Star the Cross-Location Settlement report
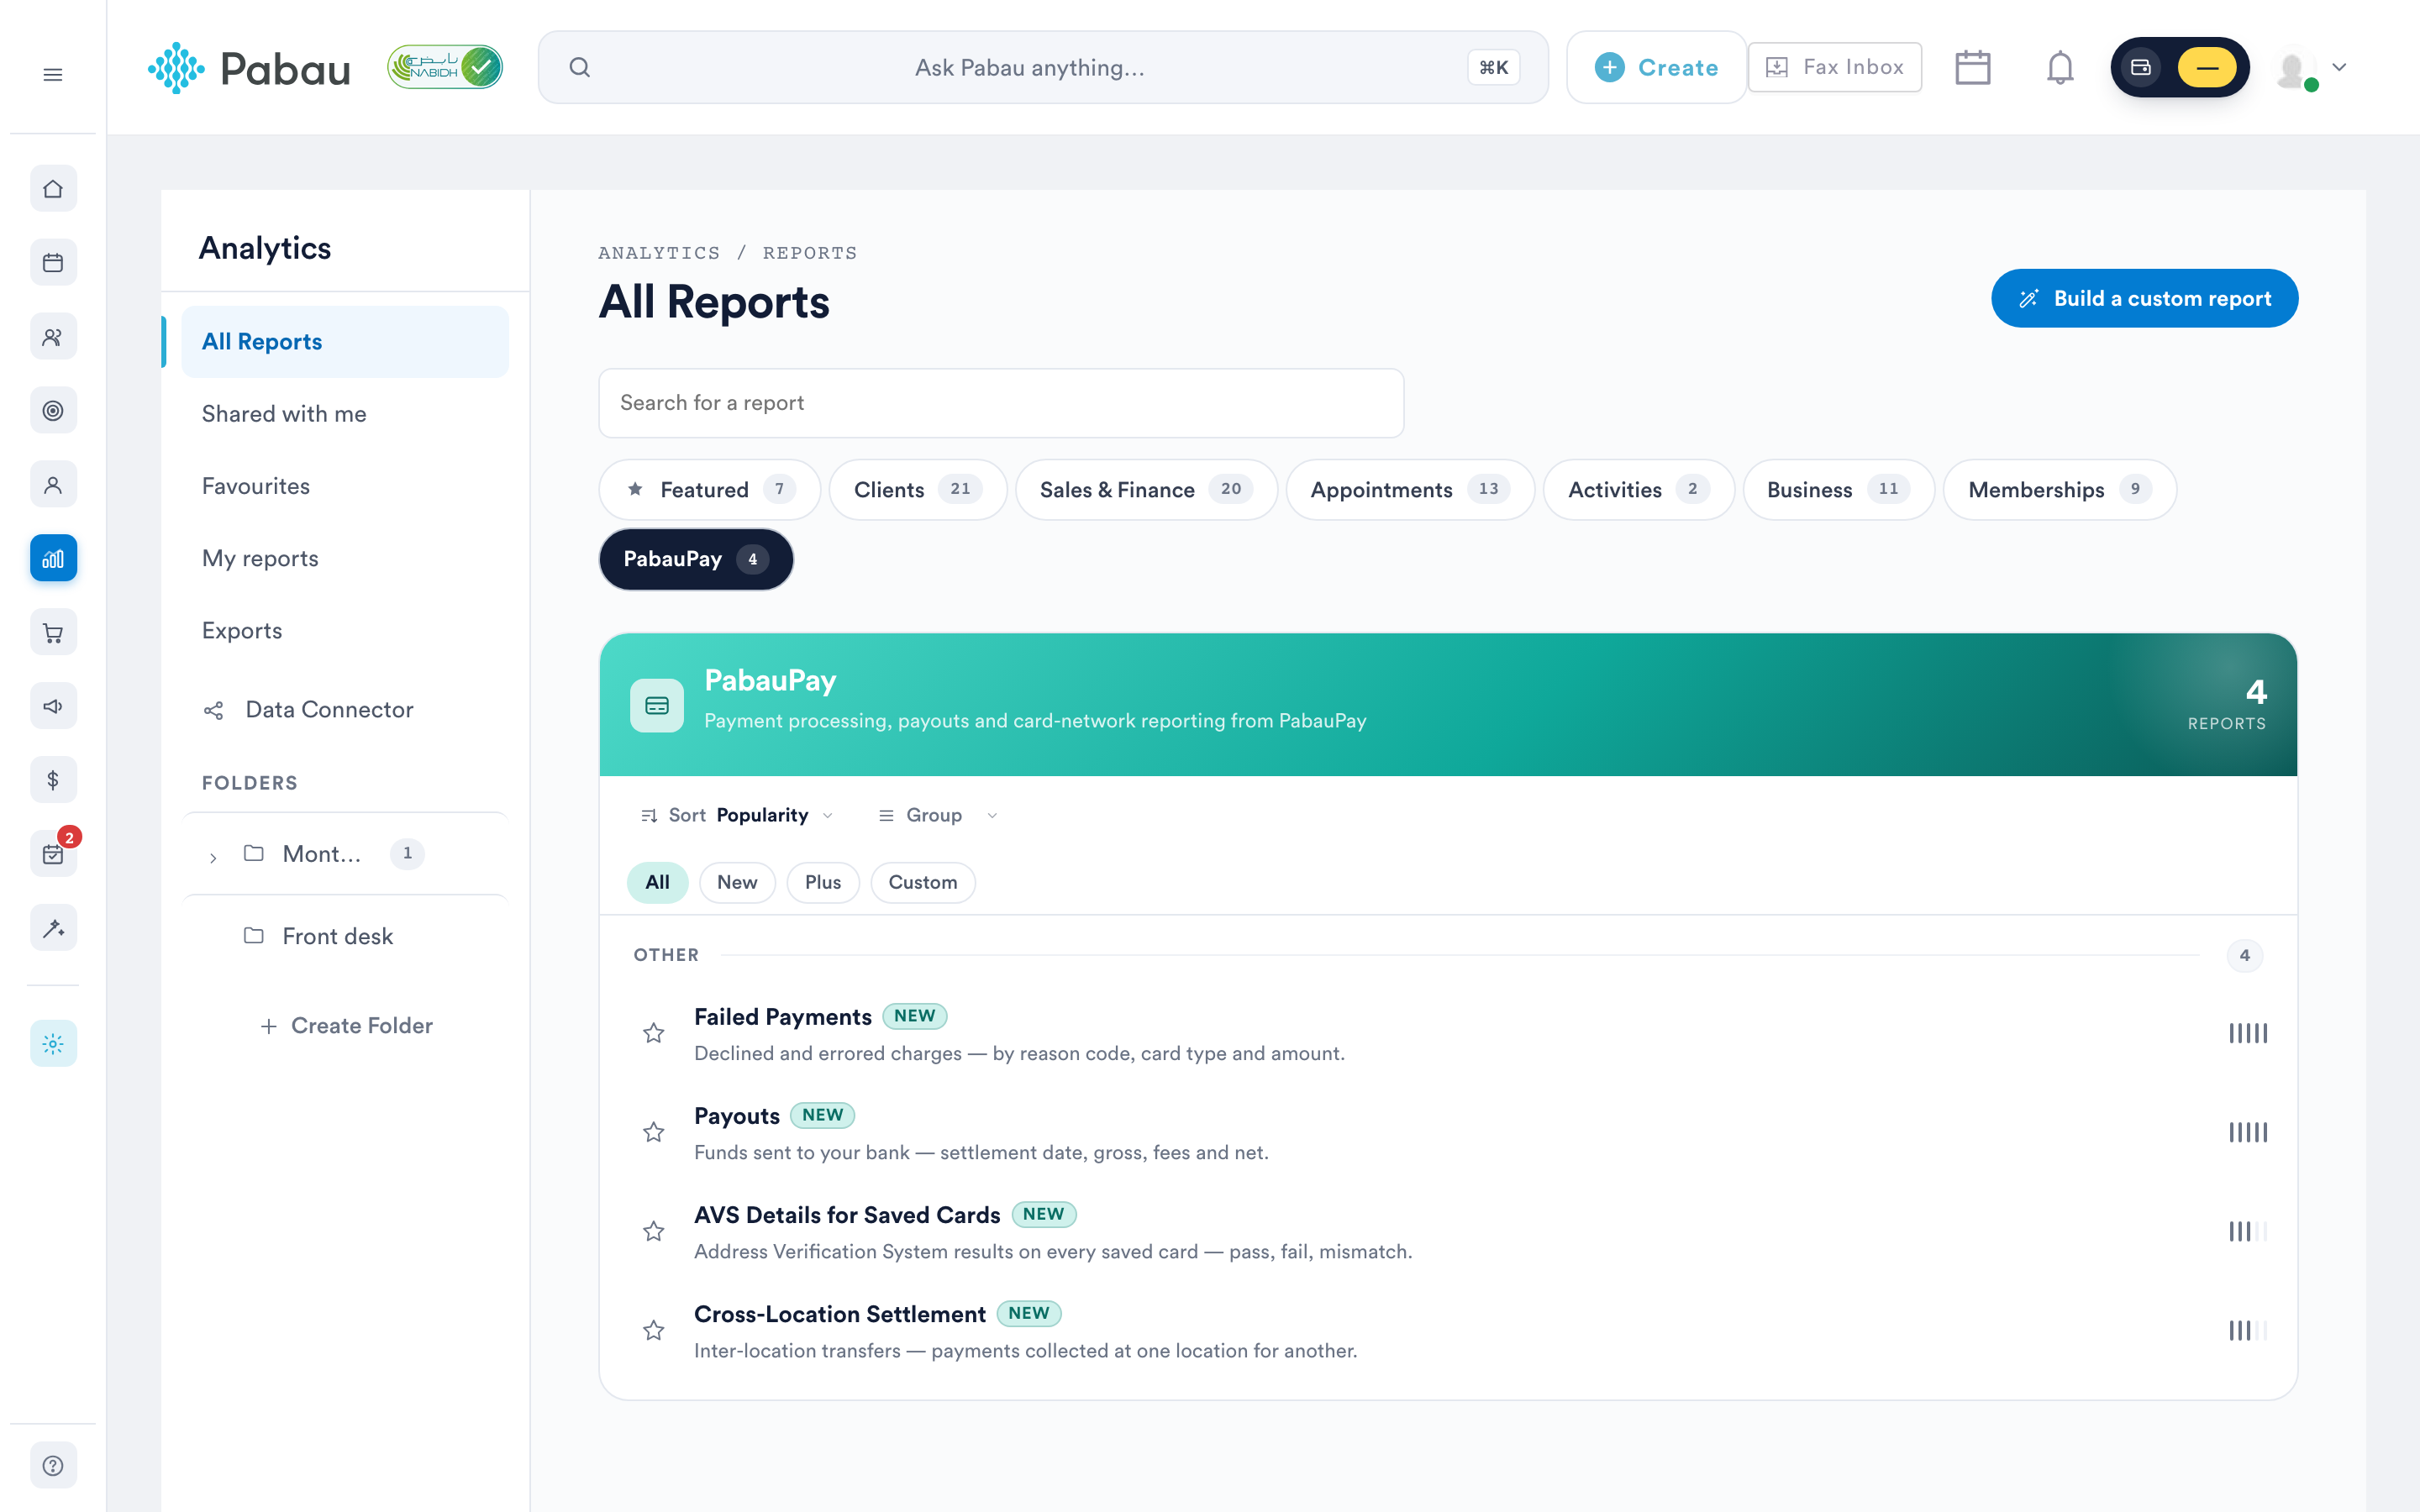This screenshot has height=1512, width=2420. 654,1330
